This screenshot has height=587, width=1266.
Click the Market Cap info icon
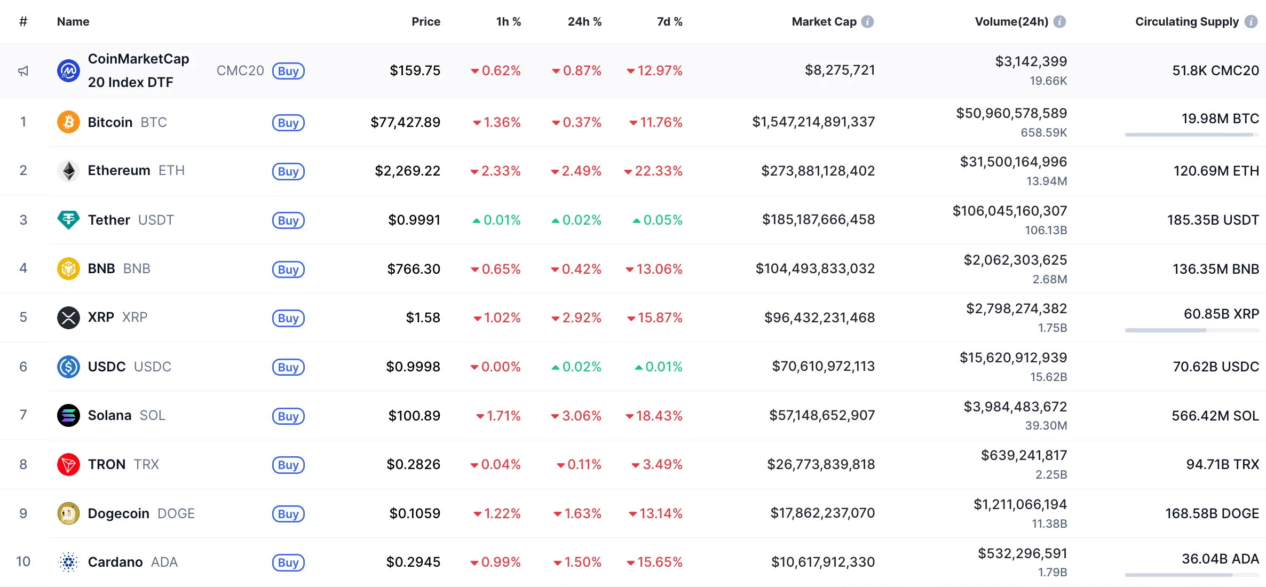click(x=868, y=22)
